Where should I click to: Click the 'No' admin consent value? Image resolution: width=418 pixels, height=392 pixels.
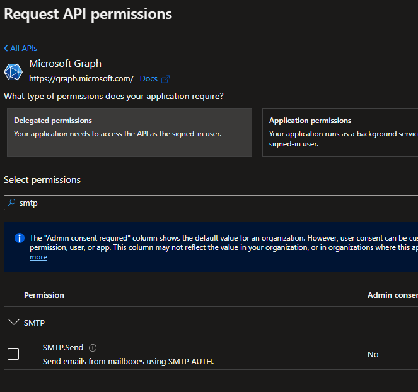pyautogui.click(x=373, y=355)
